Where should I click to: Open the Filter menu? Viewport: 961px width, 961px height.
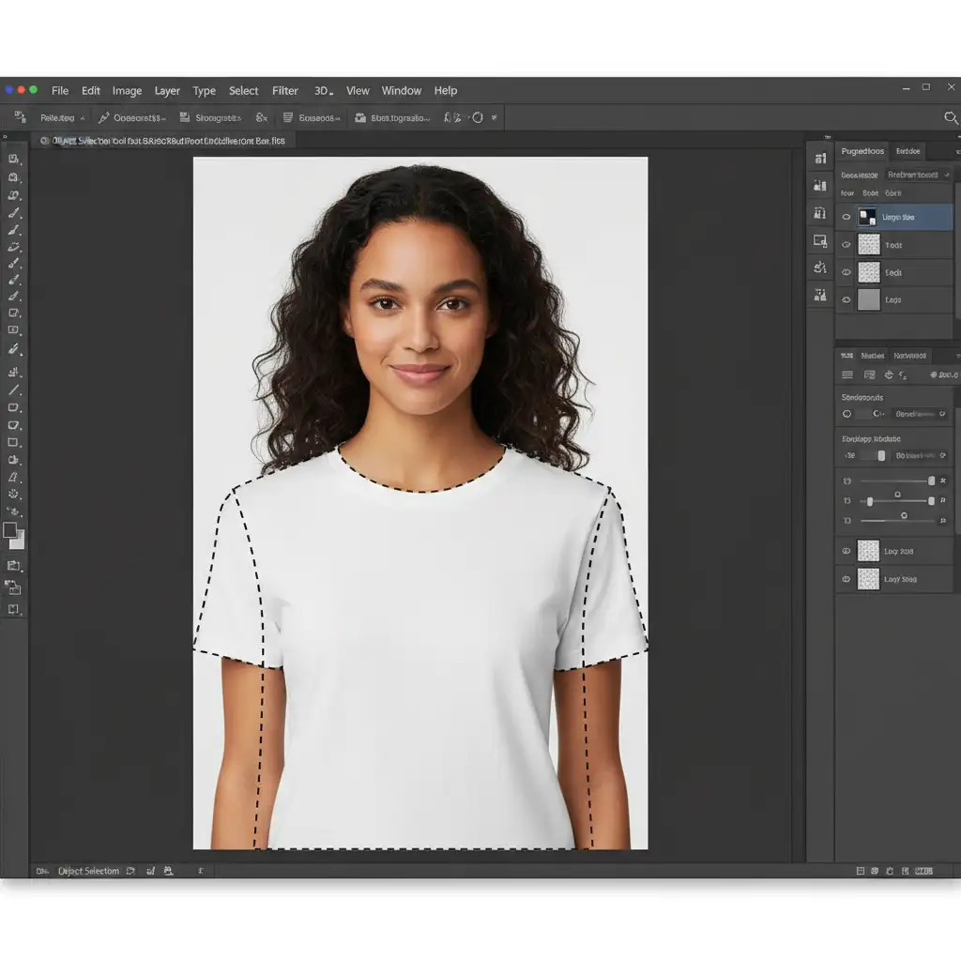(285, 91)
